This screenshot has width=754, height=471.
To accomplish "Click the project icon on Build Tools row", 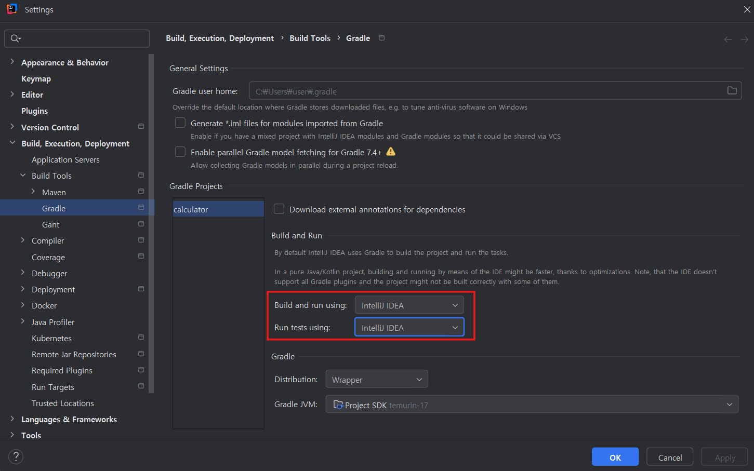I will click(x=141, y=175).
